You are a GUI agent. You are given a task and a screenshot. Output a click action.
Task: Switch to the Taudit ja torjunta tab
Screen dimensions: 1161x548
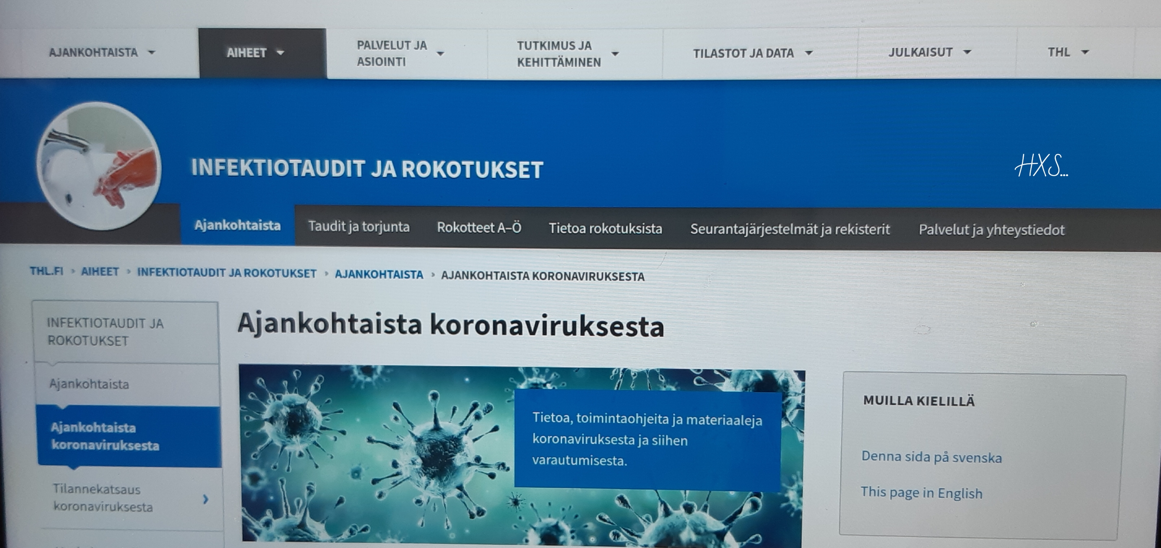(x=359, y=226)
